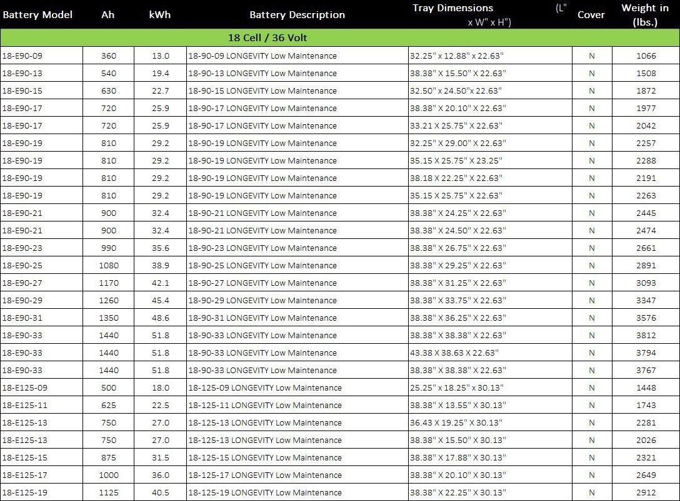Screen dimensions: 680x501
Task: Click weight value 1977
Action: pyautogui.click(x=646, y=109)
